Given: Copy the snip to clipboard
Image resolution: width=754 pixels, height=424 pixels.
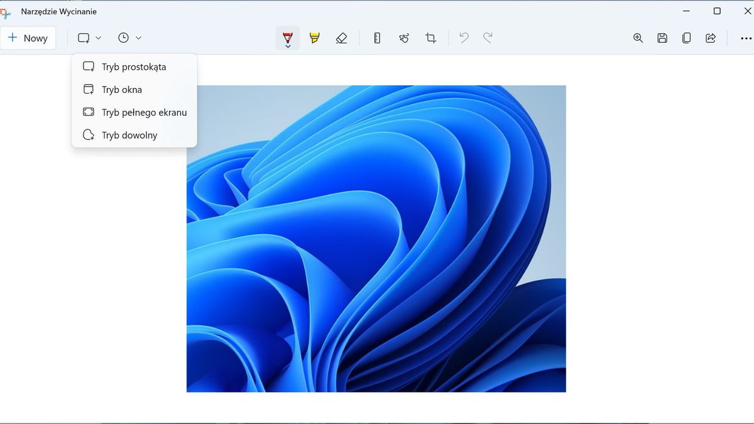Looking at the screenshot, I should tap(686, 38).
